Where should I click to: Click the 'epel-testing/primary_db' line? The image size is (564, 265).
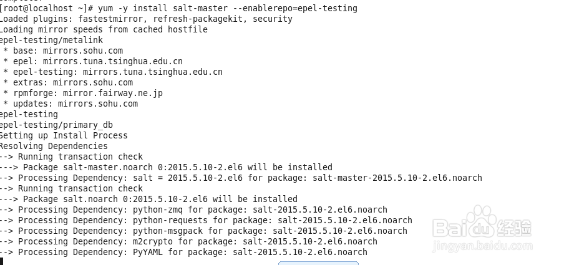pos(56,125)
